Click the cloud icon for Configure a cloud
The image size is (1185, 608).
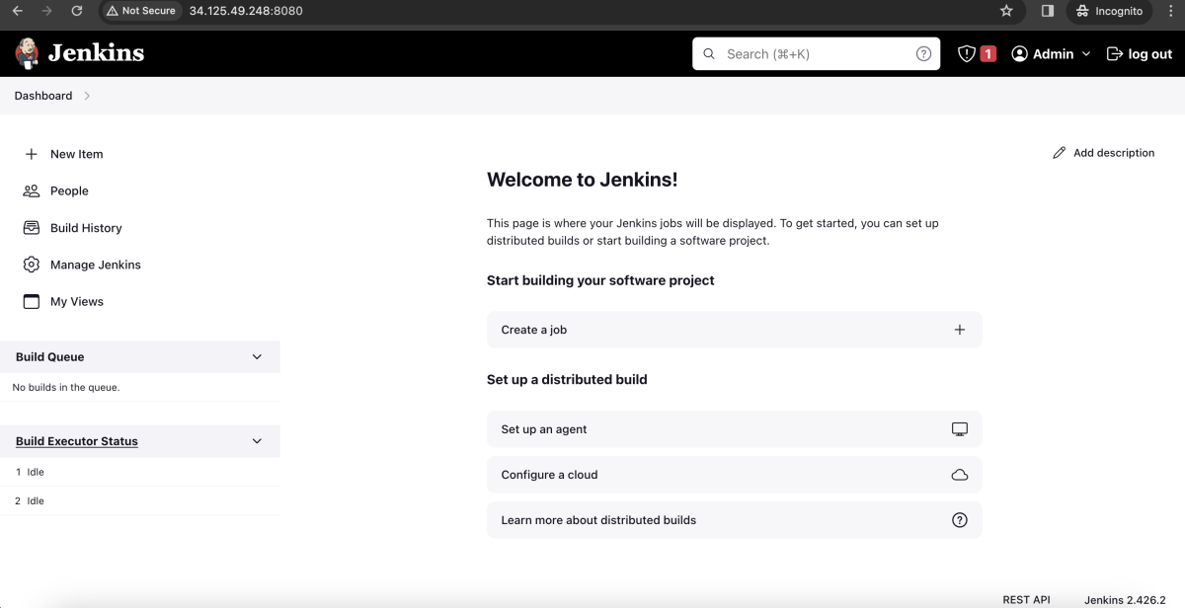pyautogui.click(x=959, y=475)
